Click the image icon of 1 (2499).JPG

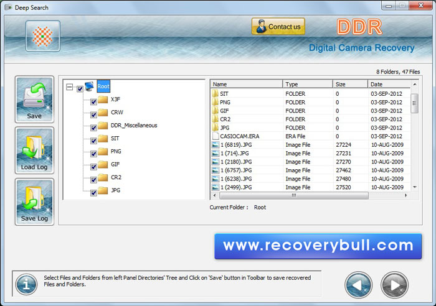pyautogui.click(x=216, y=187)
